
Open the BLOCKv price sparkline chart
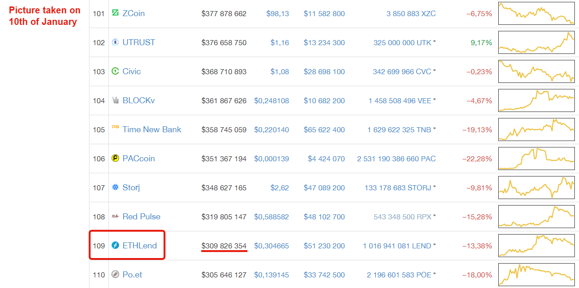537,100
